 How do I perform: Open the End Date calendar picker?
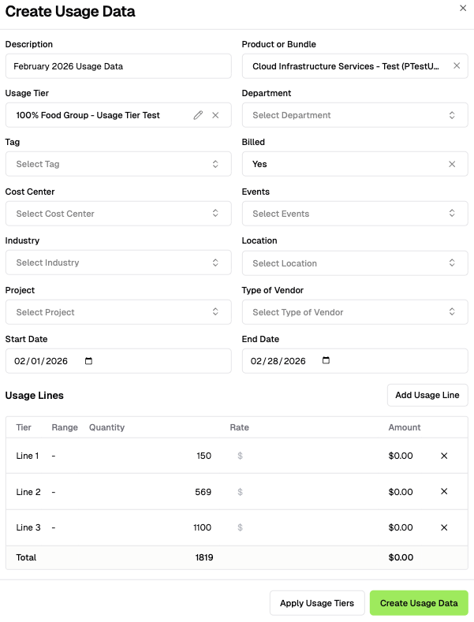point(327,361)
